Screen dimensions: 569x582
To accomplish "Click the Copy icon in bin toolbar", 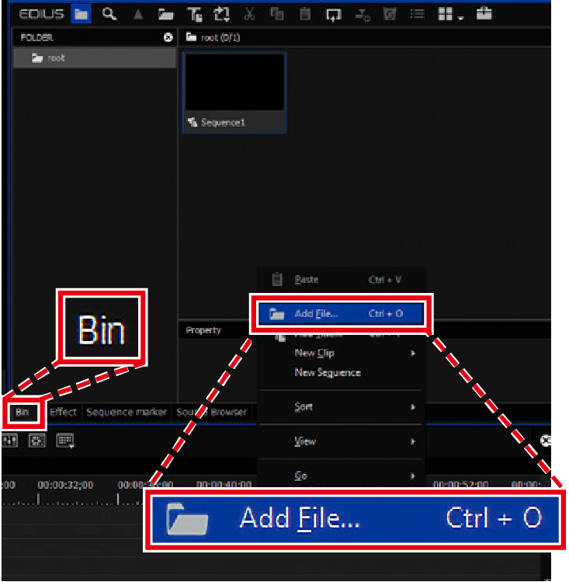I will (x=277, y=14).
